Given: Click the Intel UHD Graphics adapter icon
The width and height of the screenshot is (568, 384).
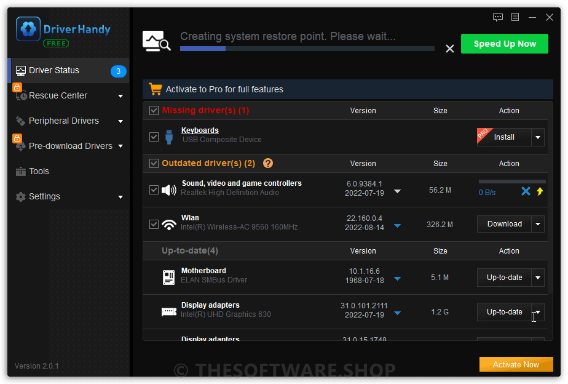Looking at the screenshot, I should (x=169, y=312).
